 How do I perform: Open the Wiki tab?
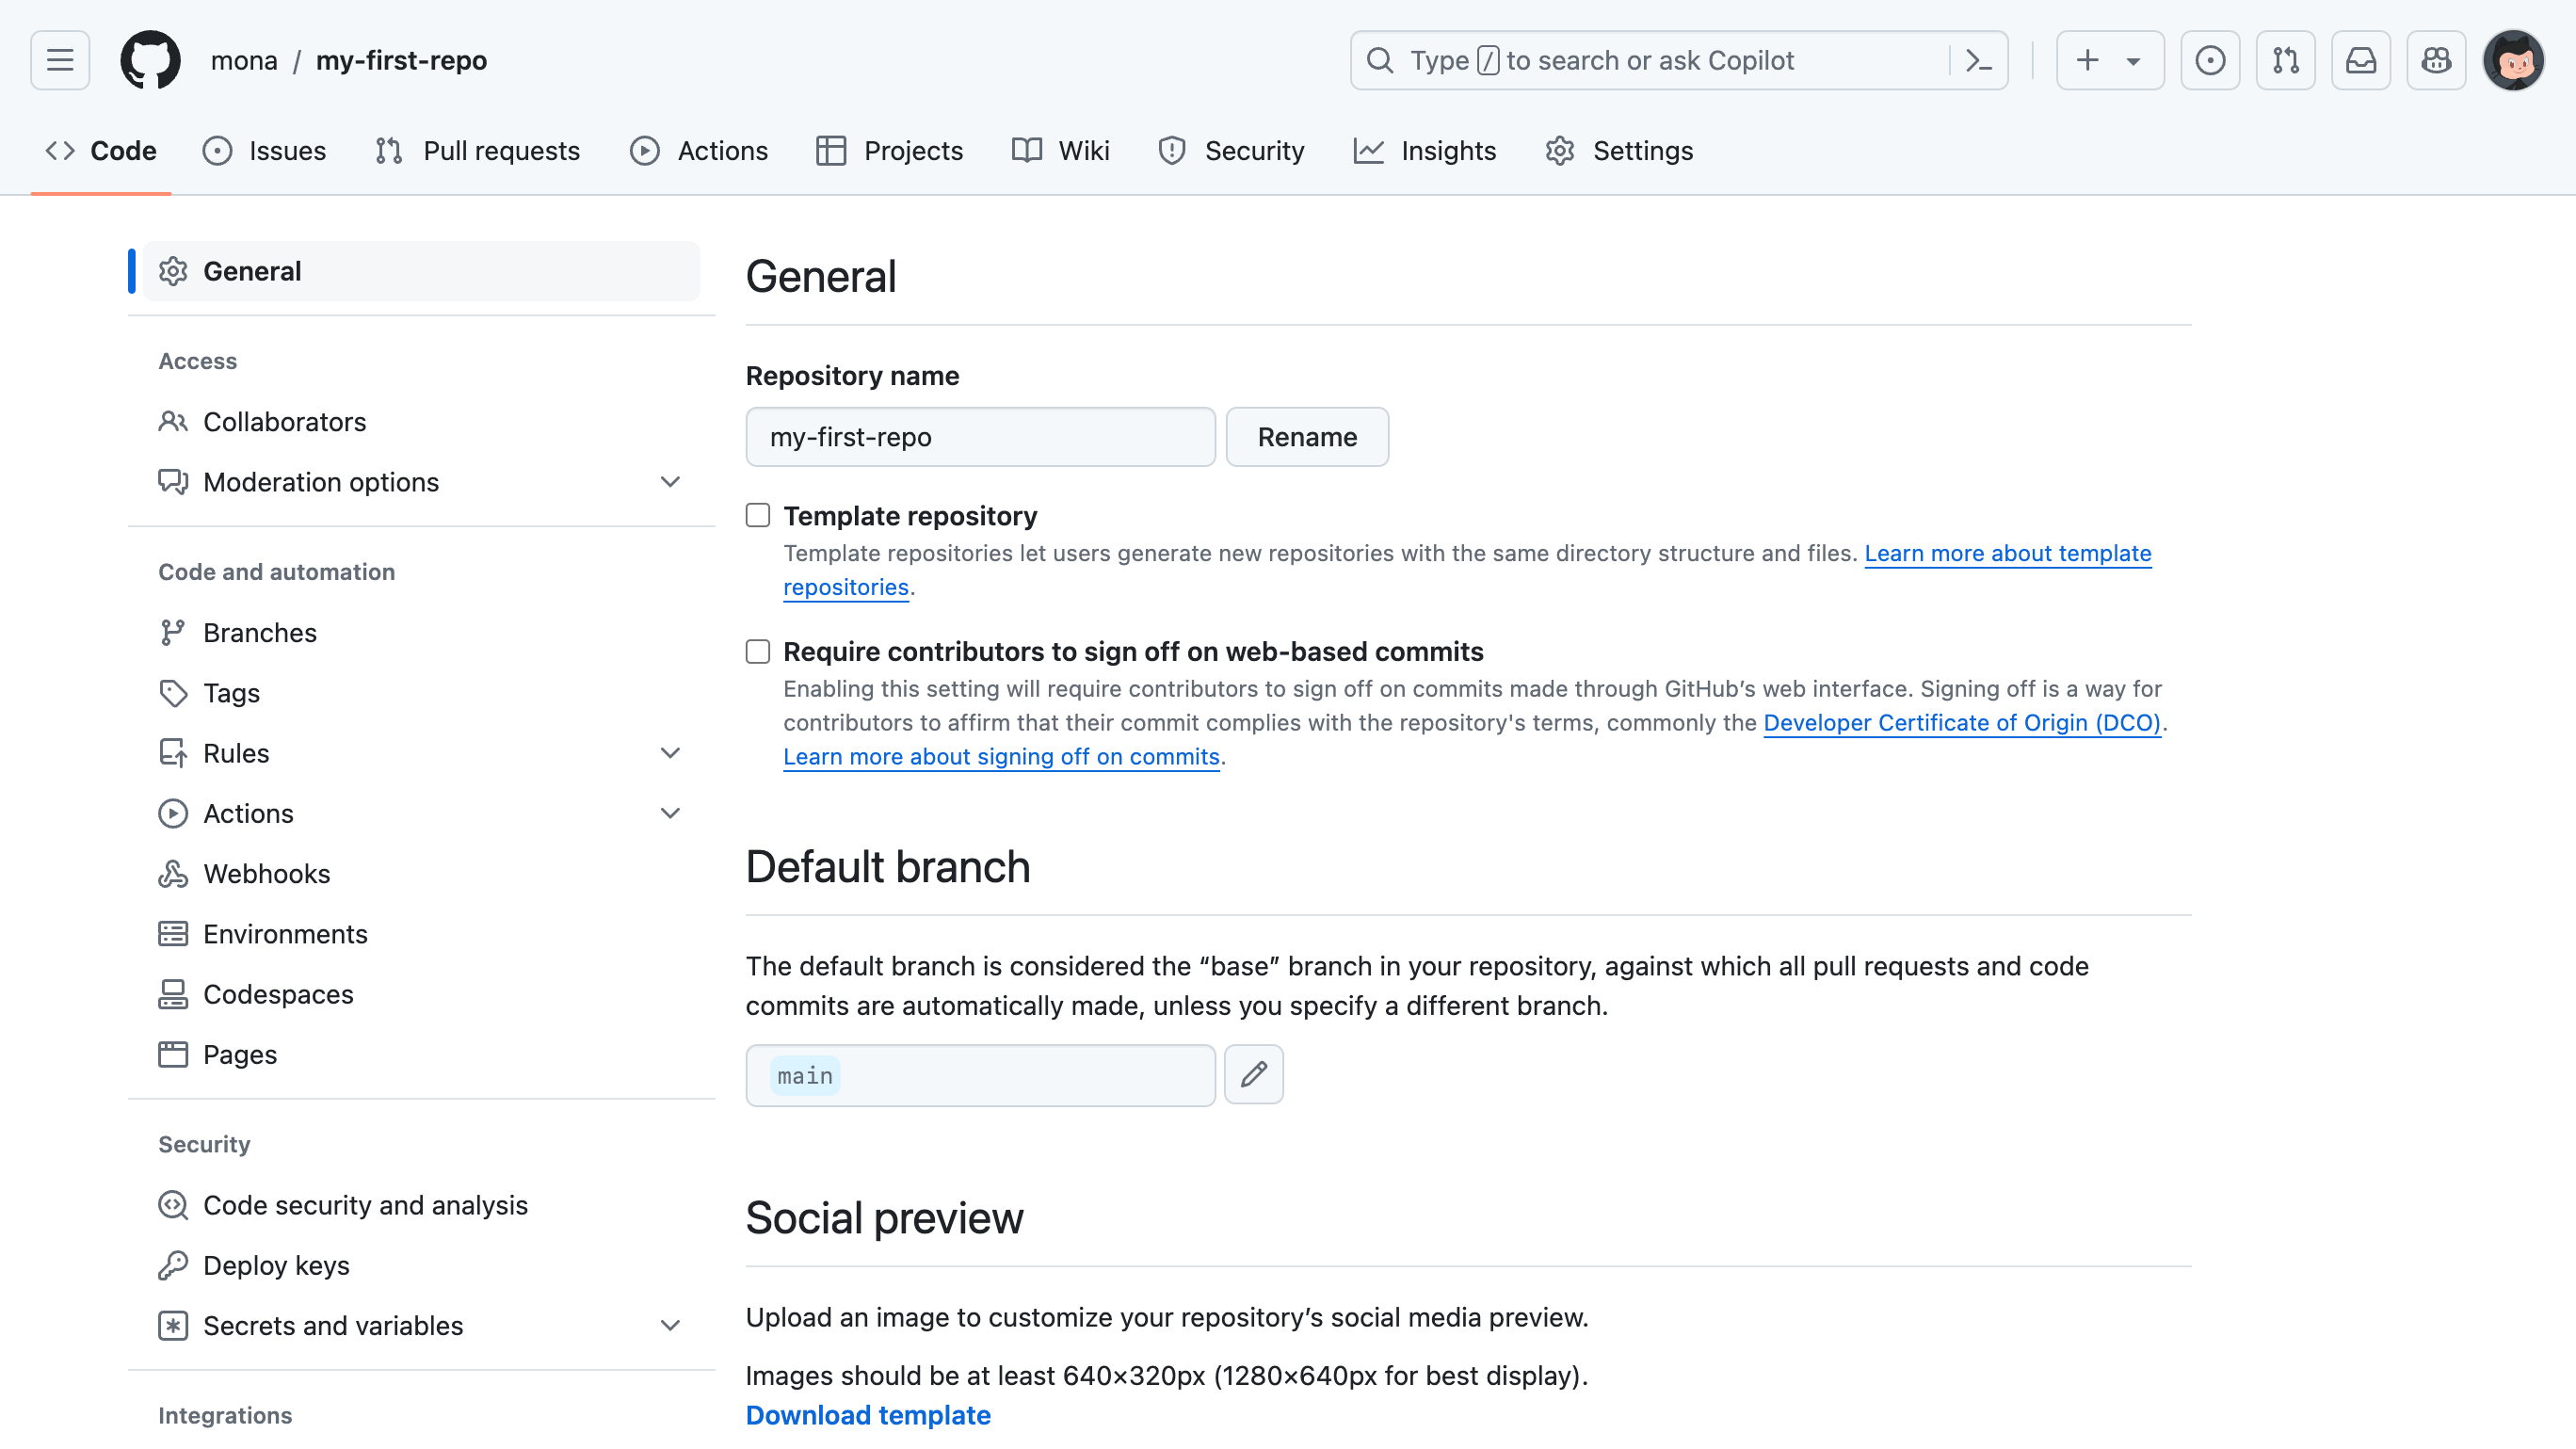[x=1060, y=150]
